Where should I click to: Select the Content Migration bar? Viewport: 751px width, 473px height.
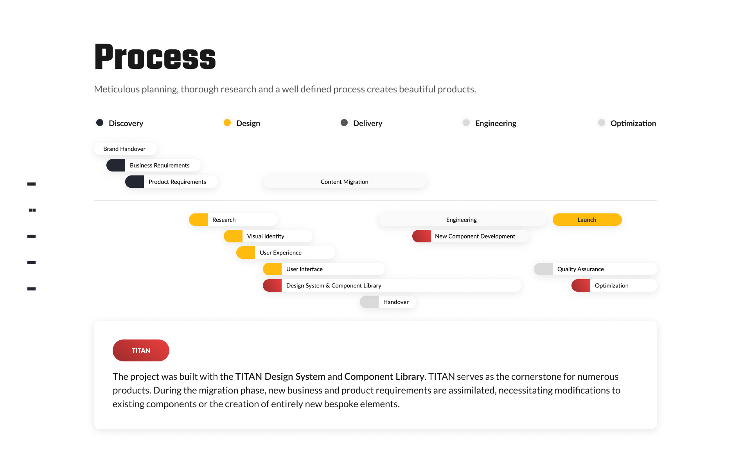345,182
